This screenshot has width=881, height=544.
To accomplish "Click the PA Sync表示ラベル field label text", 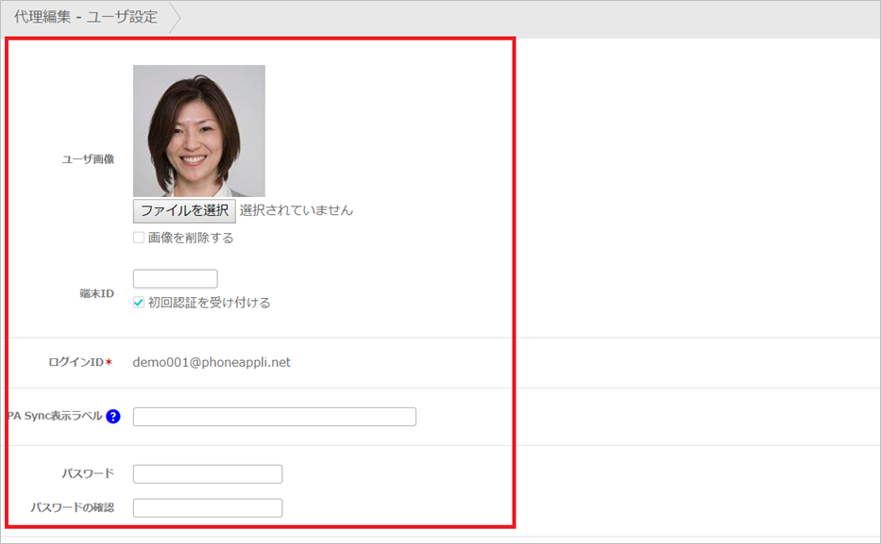I will click(55, 417).
